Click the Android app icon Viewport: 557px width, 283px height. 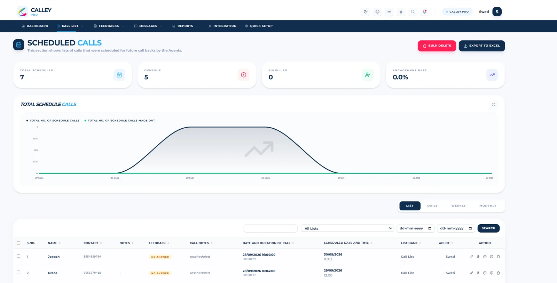(x=389, y=12)
